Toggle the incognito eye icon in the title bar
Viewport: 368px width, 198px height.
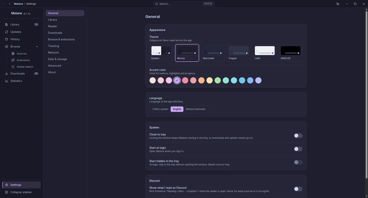338,4
